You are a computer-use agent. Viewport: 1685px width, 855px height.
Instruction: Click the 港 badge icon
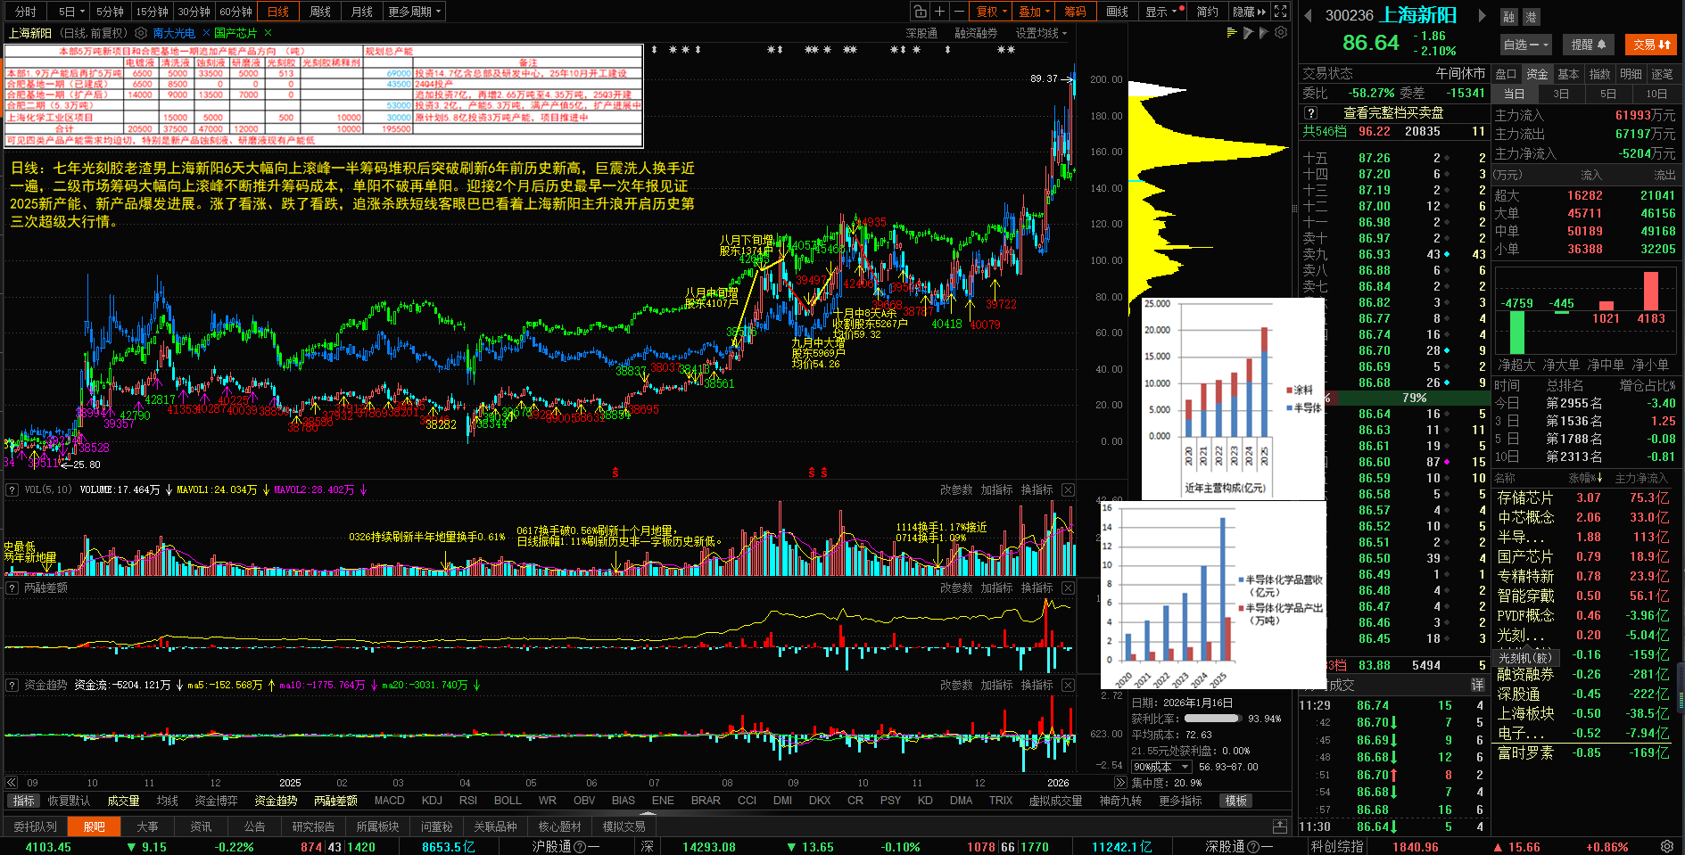[x=1531, y=17]
